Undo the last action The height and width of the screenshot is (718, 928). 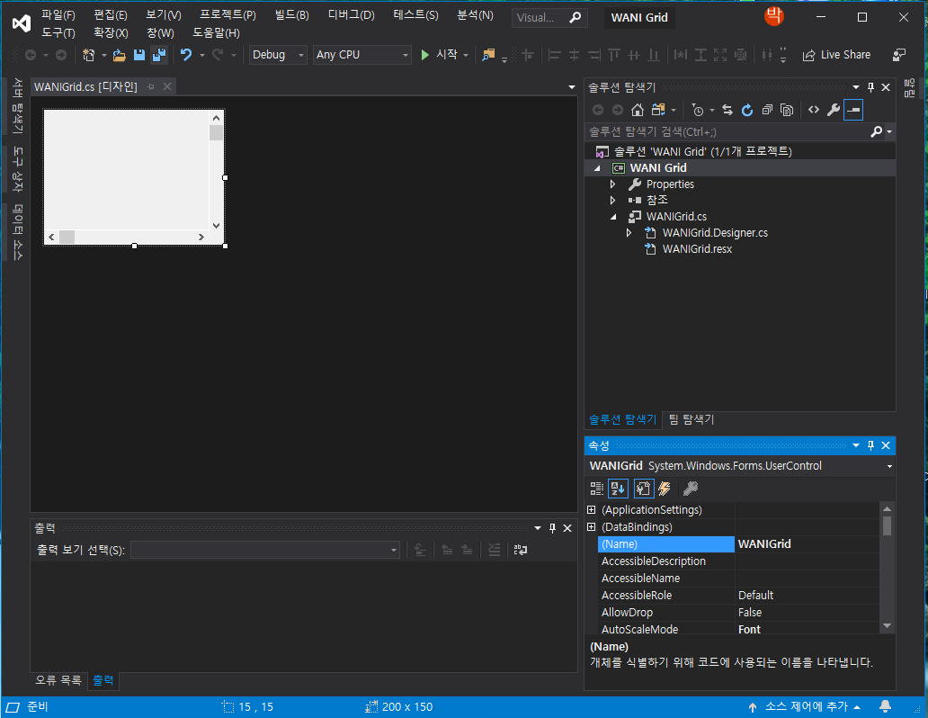pos(186,55)
